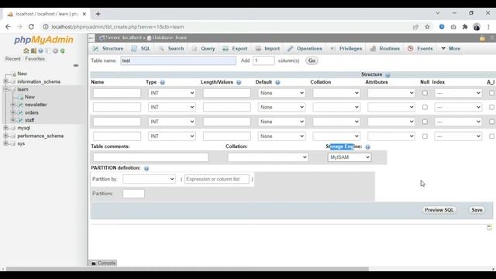
Task: Open phpMyAdmin documentation question-mark icon
Action: point(41,51)
